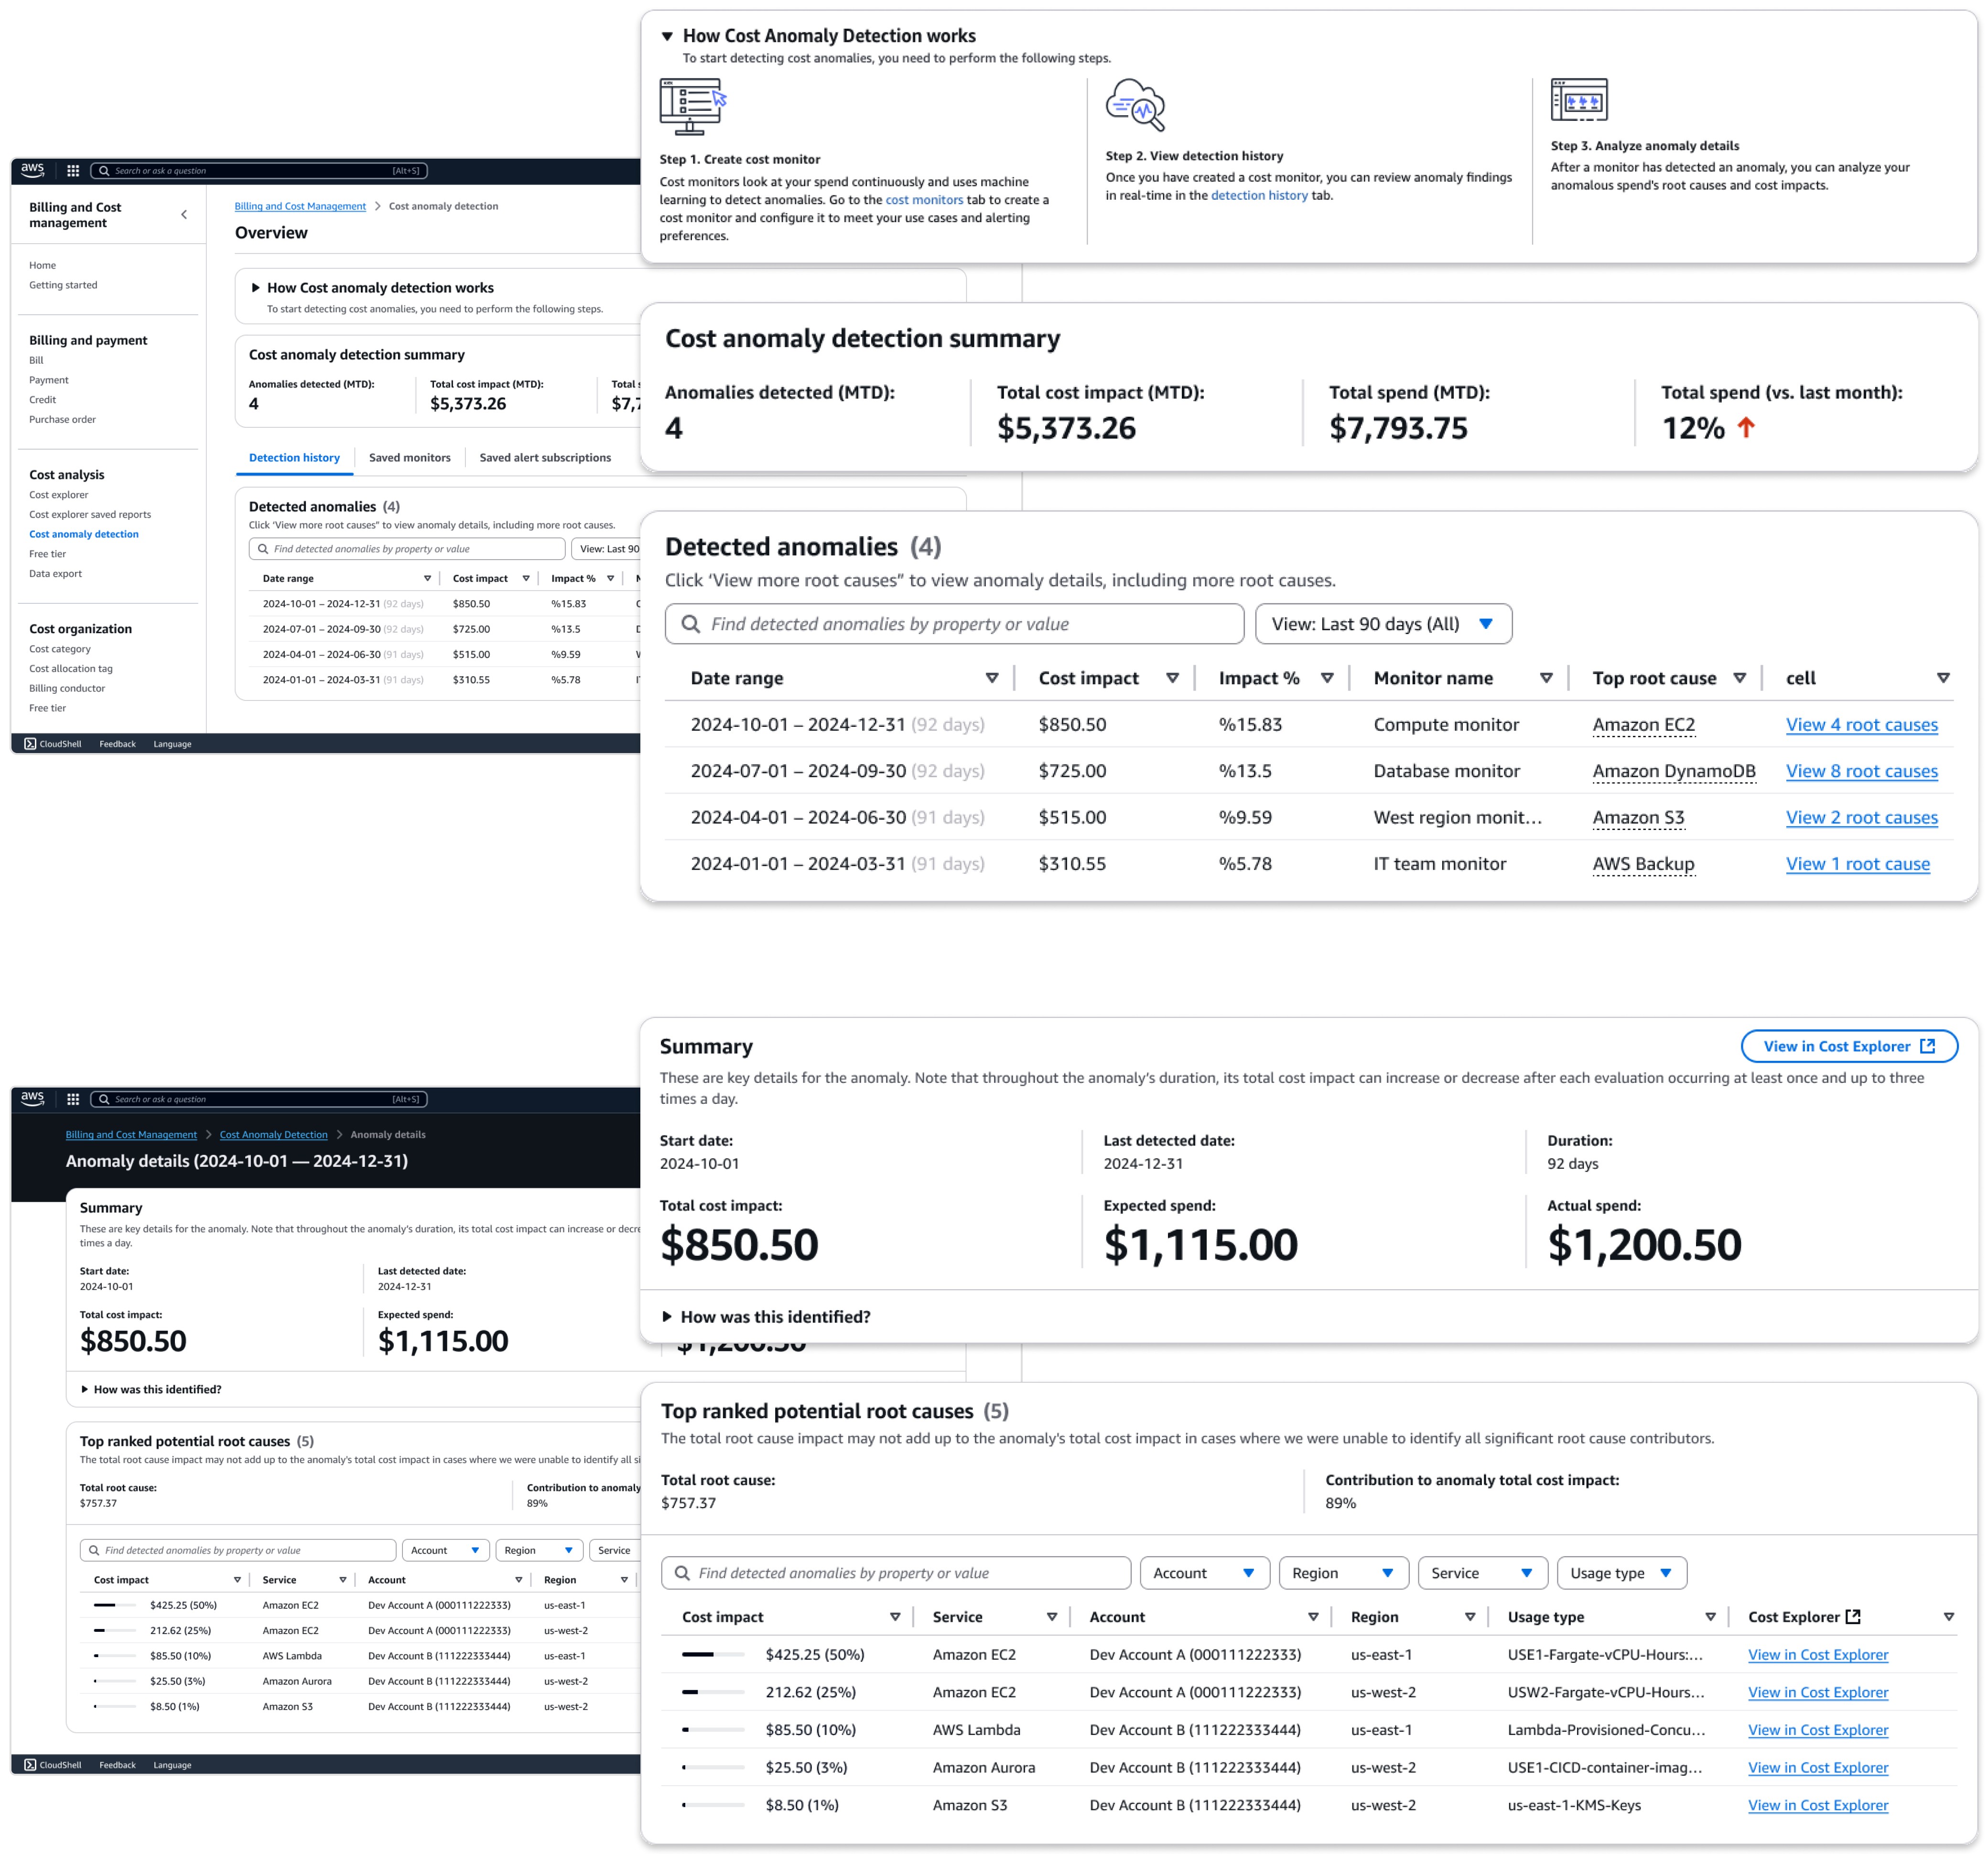Switch to the Saved monitors tab

pos(409,458)
